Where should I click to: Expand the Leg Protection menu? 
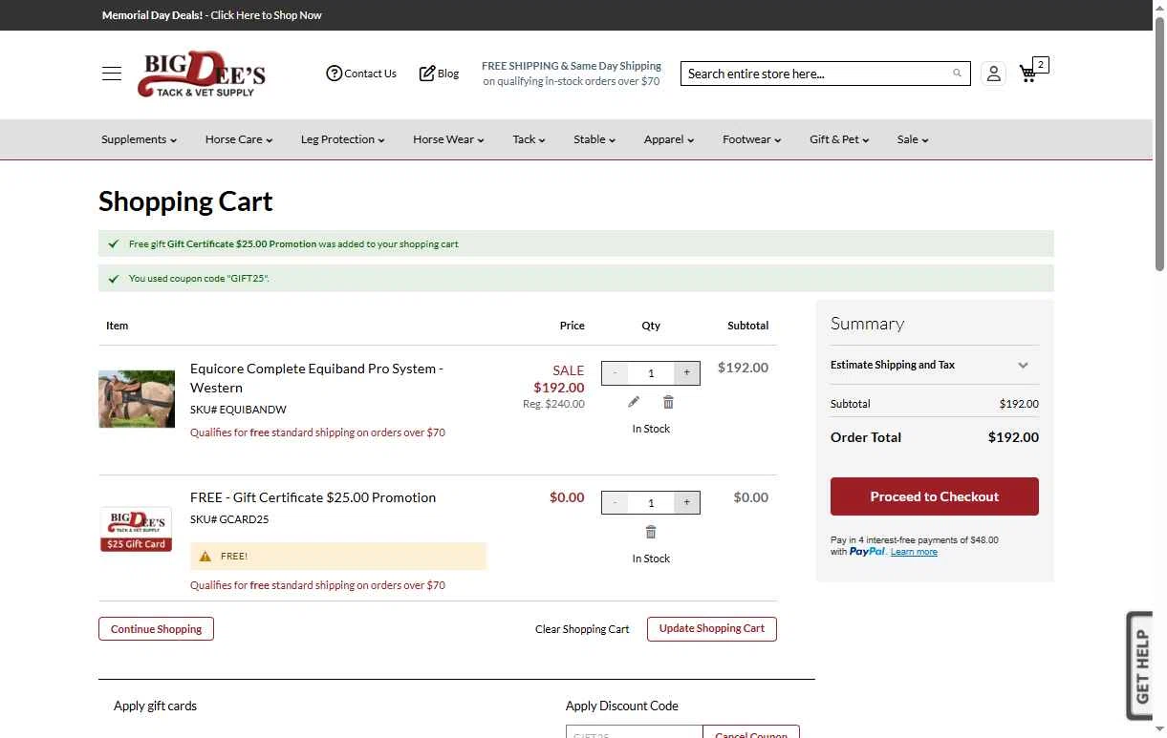tap(342, 139)
